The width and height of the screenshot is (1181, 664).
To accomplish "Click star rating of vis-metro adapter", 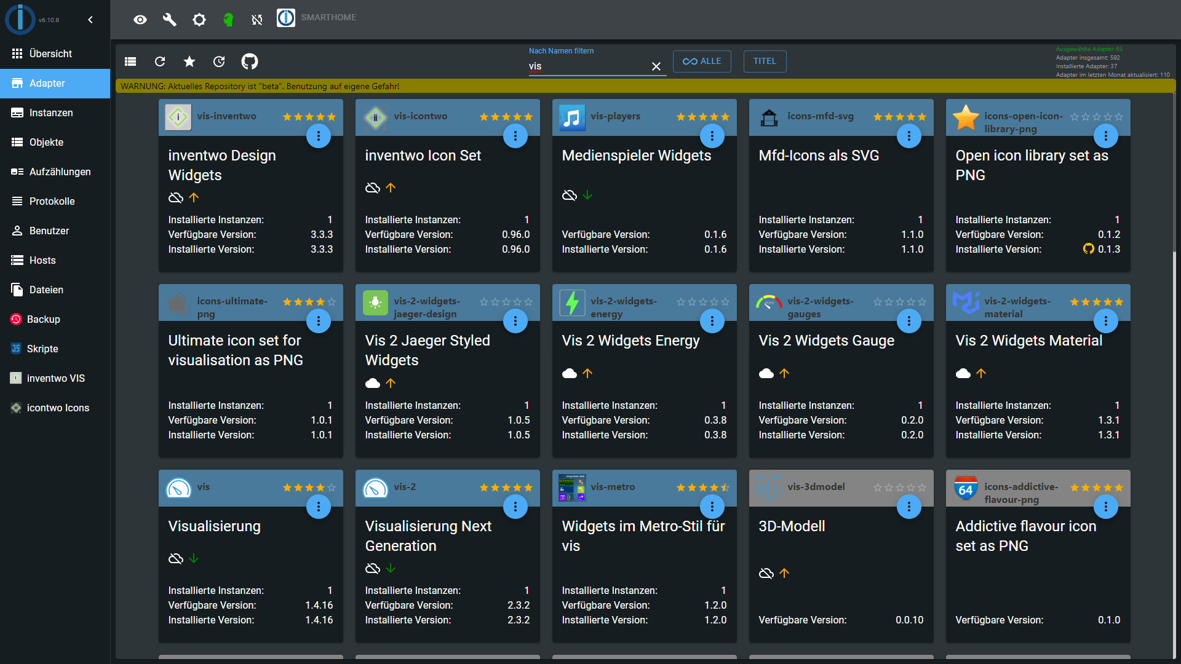I will pyautogui.click(x=703, y=488).
